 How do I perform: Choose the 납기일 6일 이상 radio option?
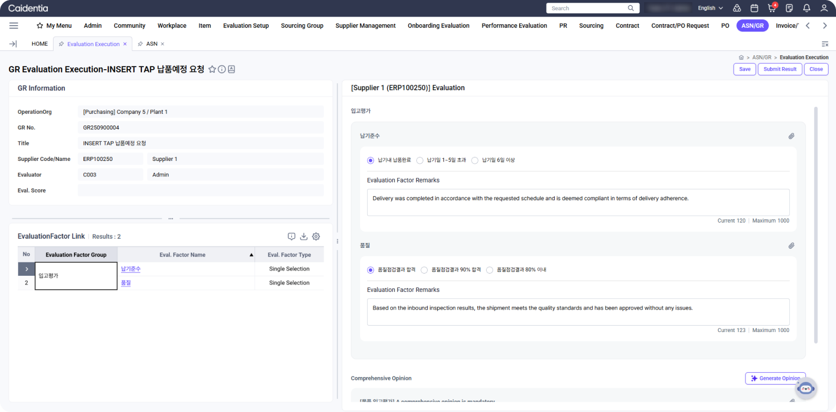coord(475,160)
